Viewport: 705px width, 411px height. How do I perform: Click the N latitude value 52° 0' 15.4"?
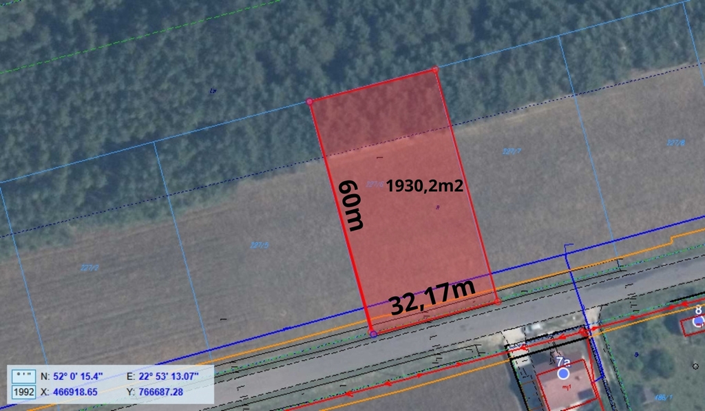pos(78,376)
